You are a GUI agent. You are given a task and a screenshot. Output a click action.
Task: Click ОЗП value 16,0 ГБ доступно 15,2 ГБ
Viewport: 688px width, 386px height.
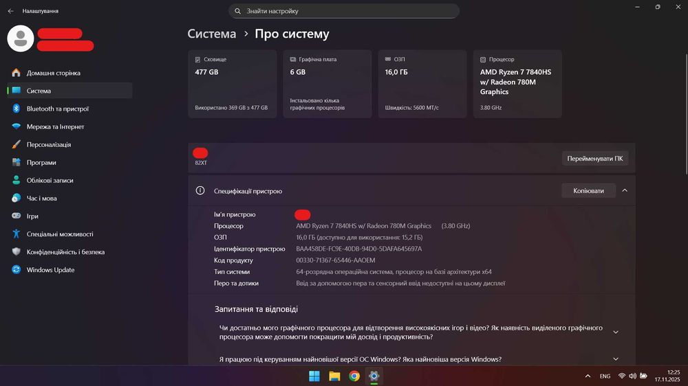pos(359,238)
